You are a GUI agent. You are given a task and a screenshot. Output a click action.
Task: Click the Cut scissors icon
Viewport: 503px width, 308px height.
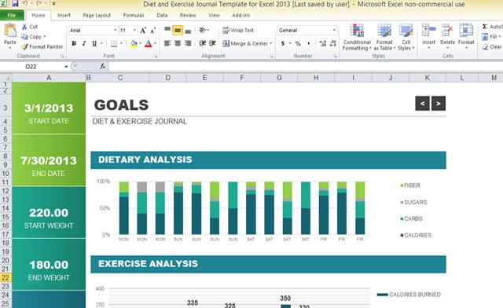(x=24, y=27)
